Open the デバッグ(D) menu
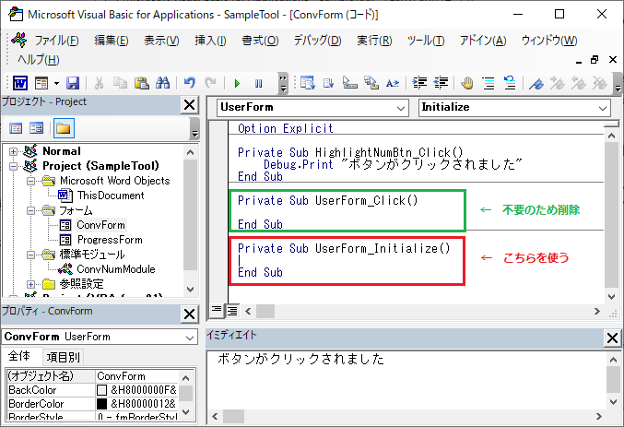Image resolution: width=624 pixels, height=427 pixels. click(318, 41)
